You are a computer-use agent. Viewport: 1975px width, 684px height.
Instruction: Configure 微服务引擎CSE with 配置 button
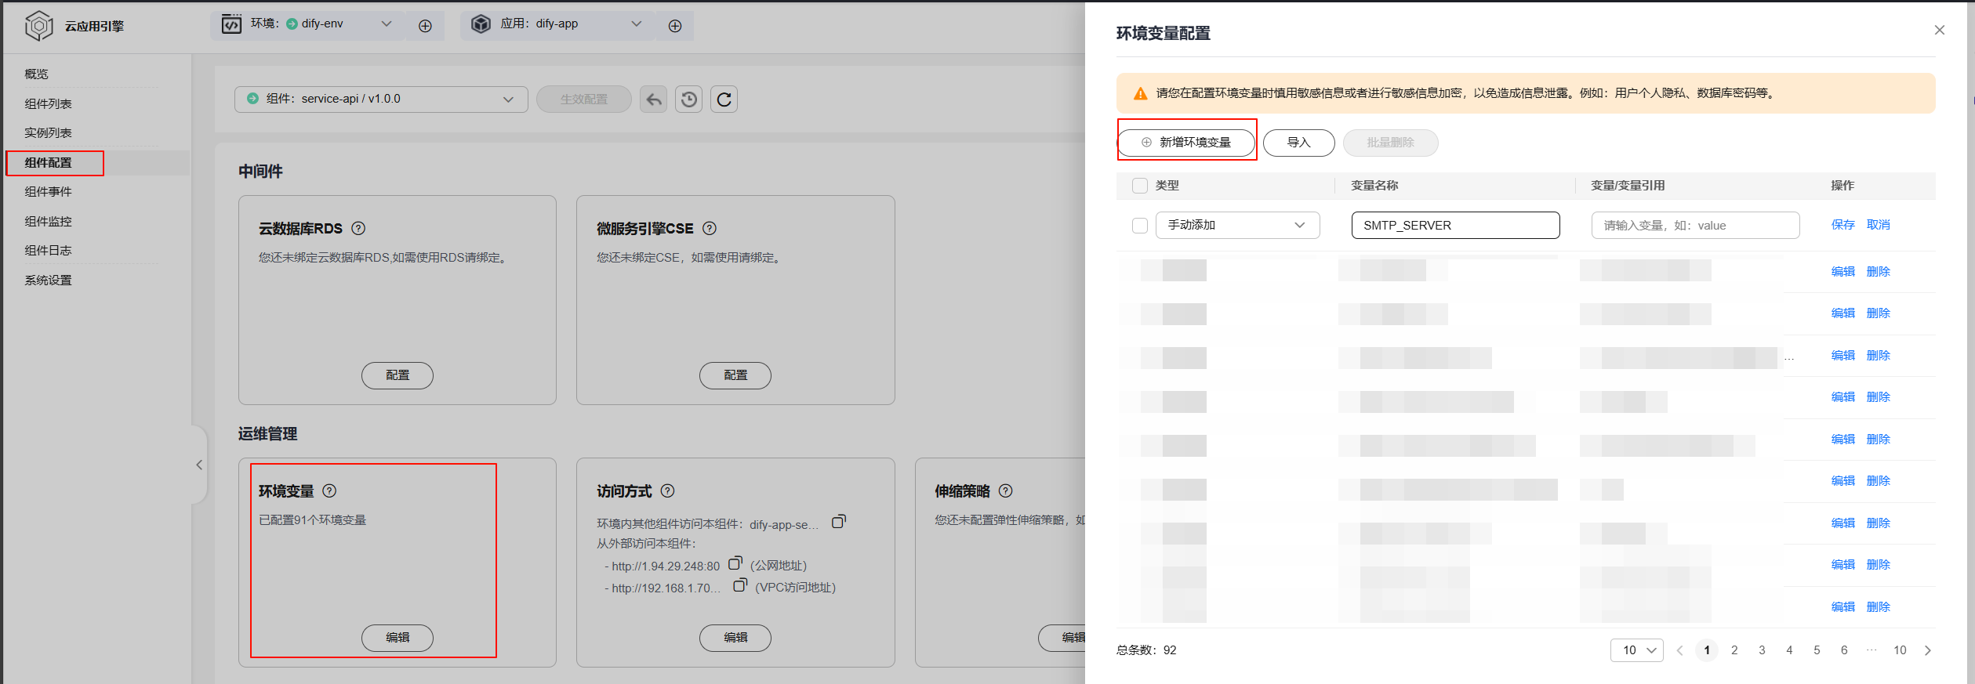tap(735, 375)
